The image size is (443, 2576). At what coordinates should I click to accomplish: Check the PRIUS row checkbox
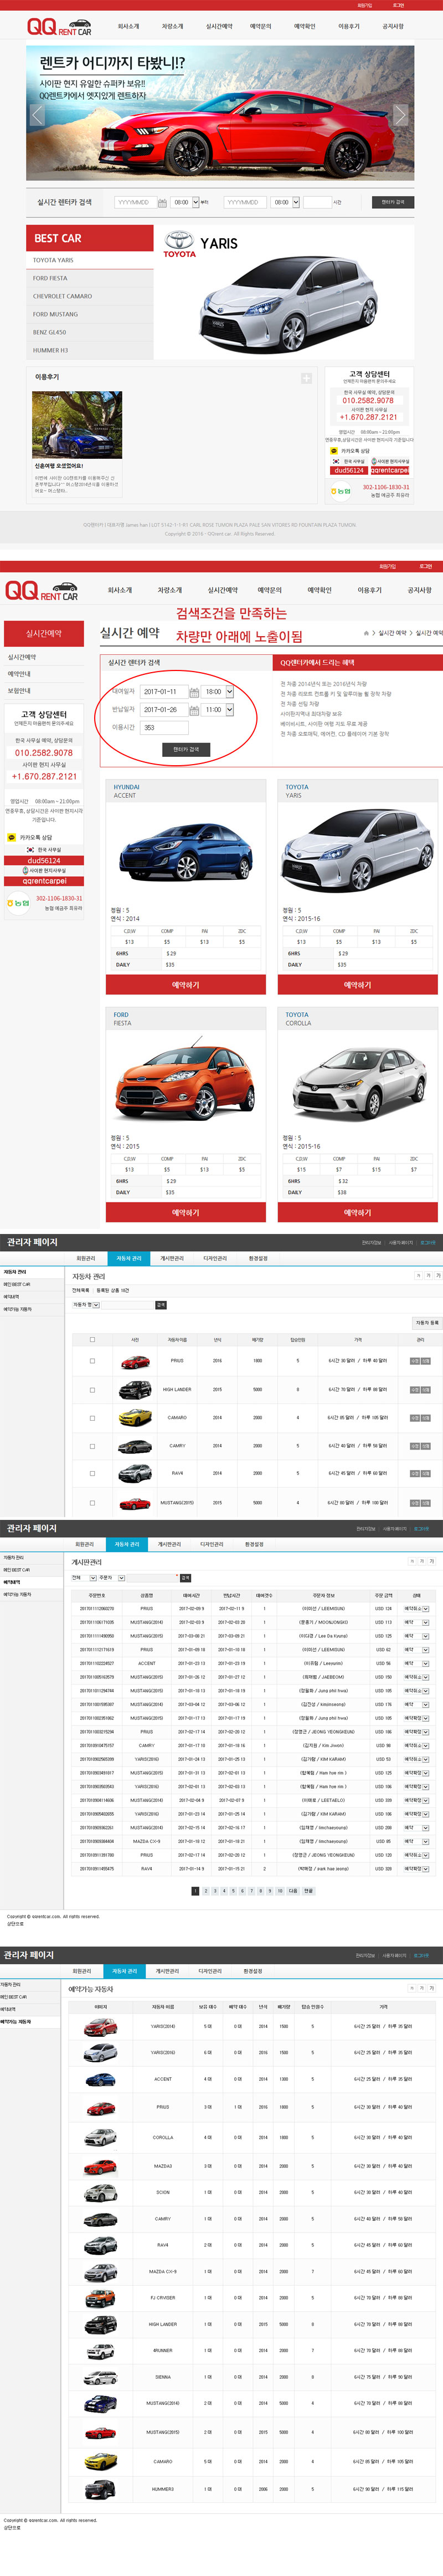[x=92, y=1361]
